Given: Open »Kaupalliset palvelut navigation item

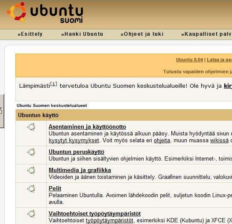Looking at the screenshot, I should (206, 34).
